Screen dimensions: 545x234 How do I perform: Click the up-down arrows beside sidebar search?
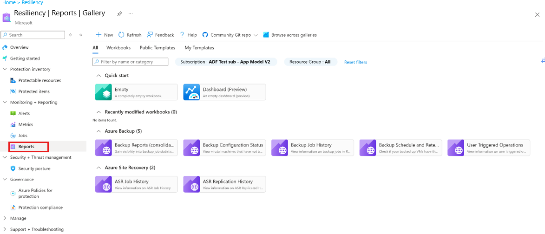pos(71,35)
